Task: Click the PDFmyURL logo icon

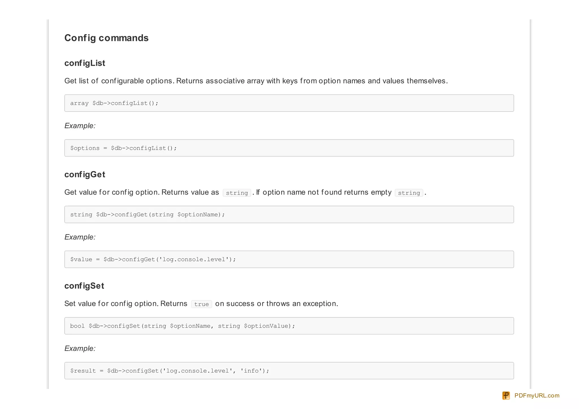Action: [x=506, y=395]
